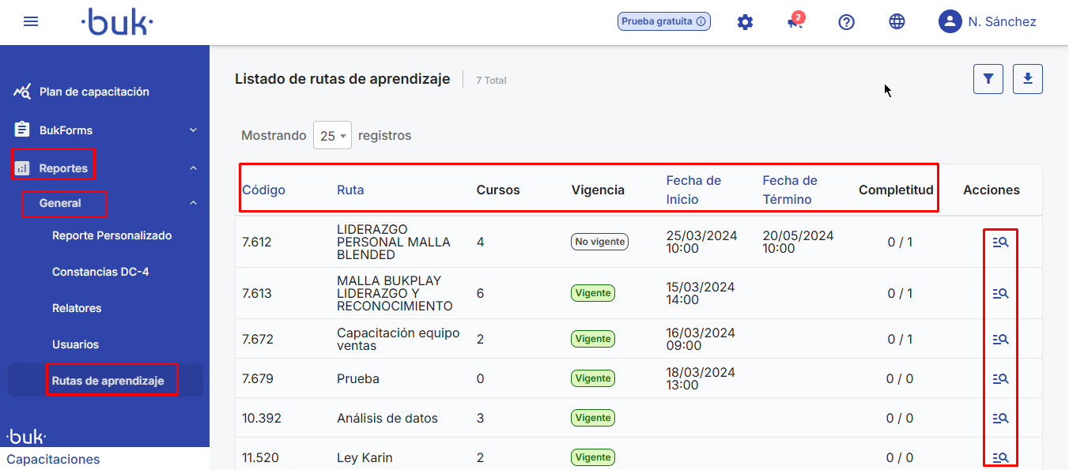1069x470 pixels.
Task: View details for Ley Karin route
Action: coord(1000,457)
